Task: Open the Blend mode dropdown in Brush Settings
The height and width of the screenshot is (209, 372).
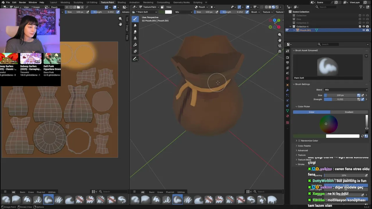Action: coord(345,90)
